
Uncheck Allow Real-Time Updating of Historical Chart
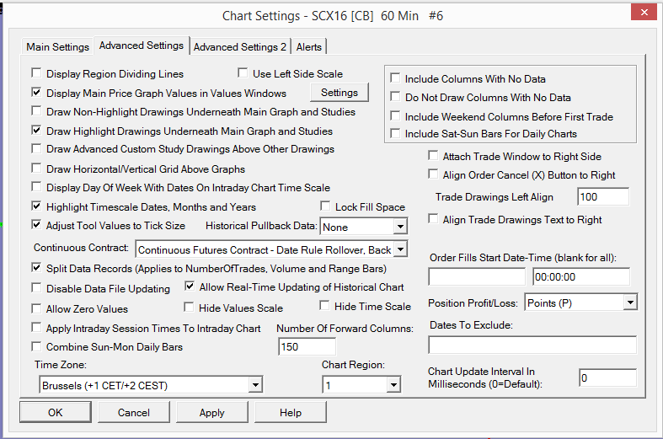[190, 286]
